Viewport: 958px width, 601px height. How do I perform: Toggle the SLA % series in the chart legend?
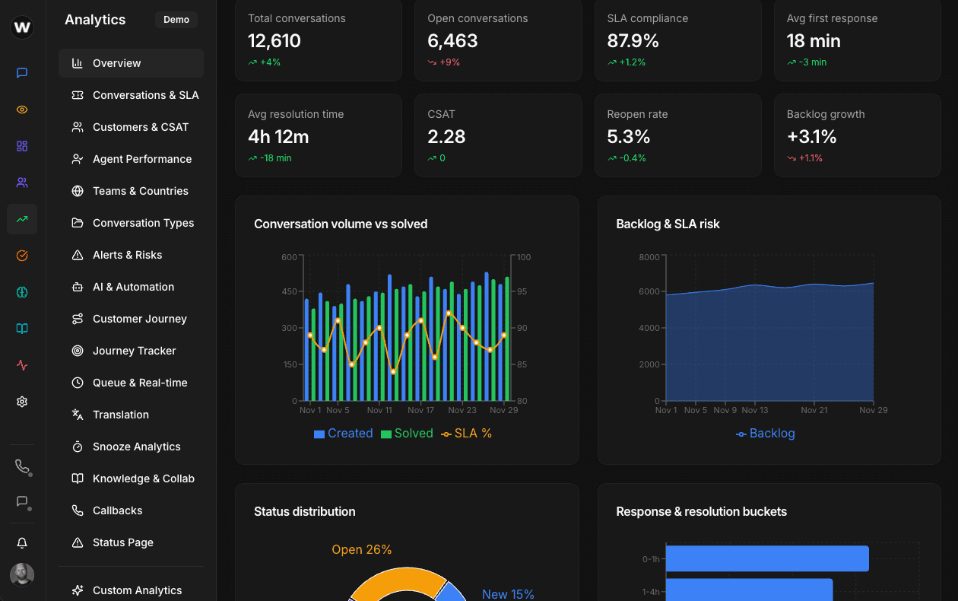point(466,433)
